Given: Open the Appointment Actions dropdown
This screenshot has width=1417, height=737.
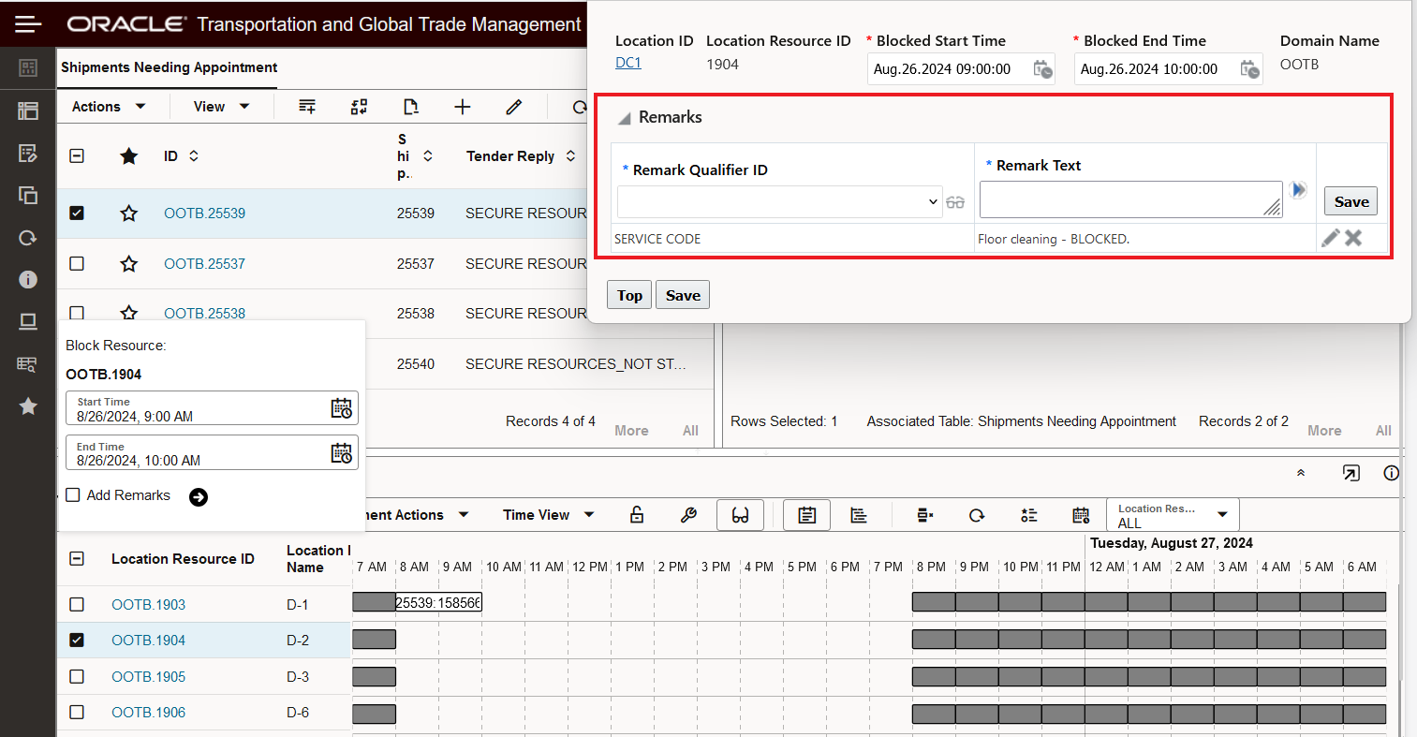Looking at the screenshot, I should tap(417, 515).
